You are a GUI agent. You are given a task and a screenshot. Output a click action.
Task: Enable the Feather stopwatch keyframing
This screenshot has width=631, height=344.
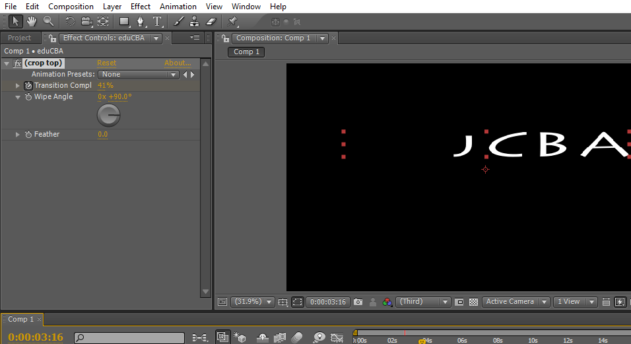[28, 135]
